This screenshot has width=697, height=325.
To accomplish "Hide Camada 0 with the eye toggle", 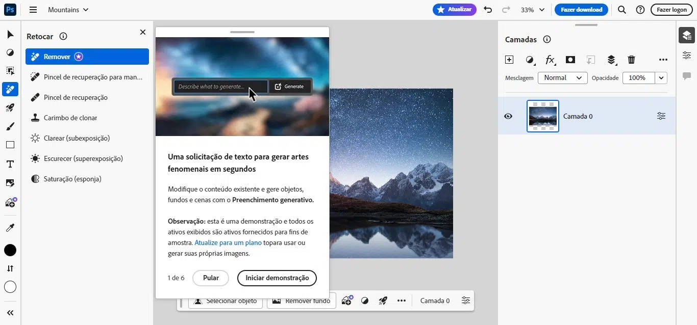I will (x=508, y=116).
